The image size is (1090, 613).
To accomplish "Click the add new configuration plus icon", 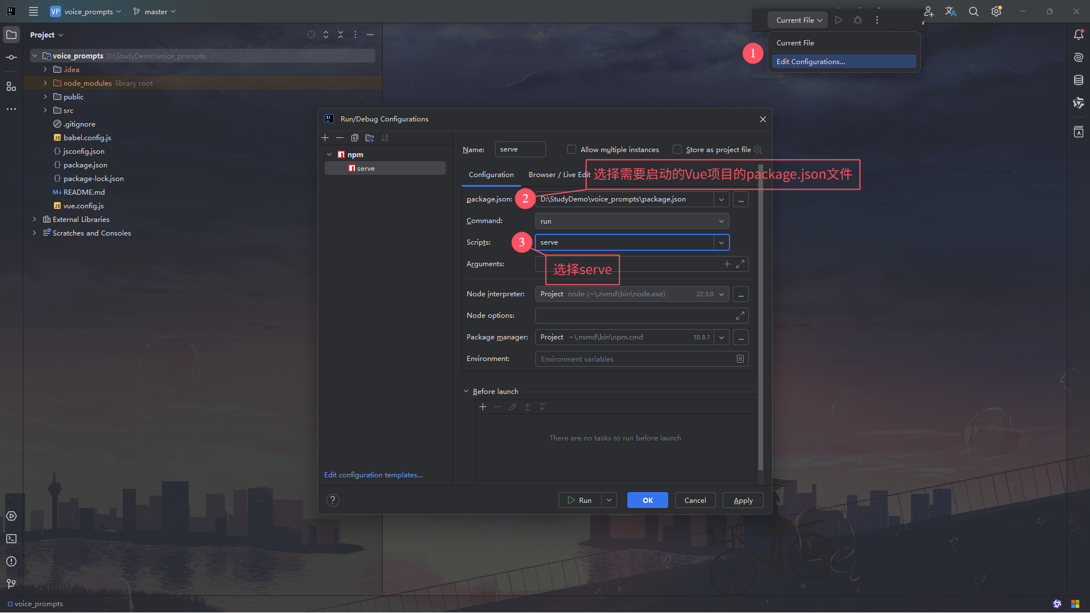I will click(x=325, y=138).
